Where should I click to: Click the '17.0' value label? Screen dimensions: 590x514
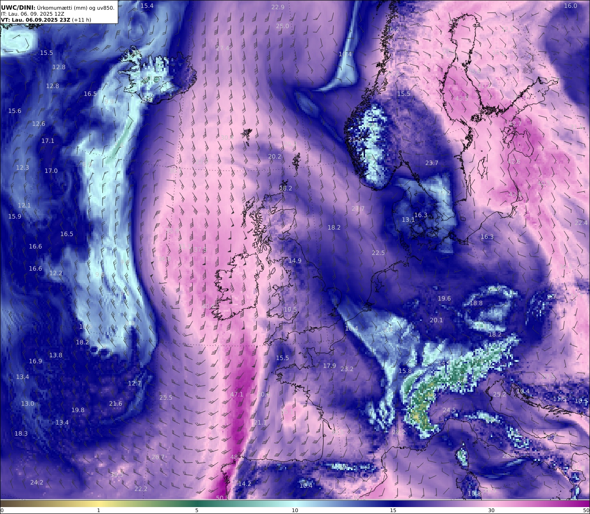51,171
